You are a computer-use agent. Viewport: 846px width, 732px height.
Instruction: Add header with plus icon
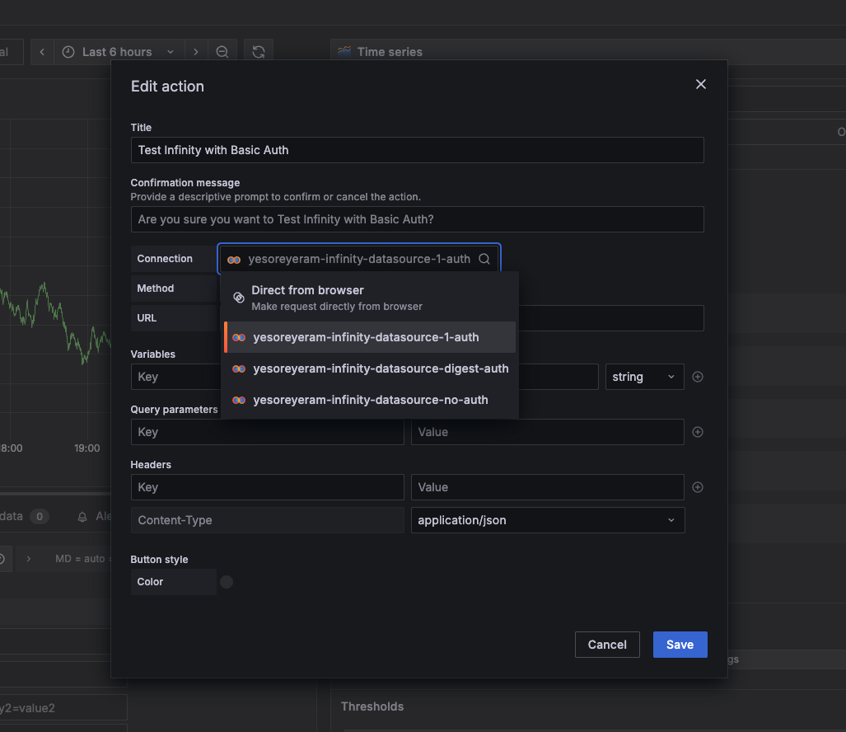pyautogui.click(x=698, y=487)
